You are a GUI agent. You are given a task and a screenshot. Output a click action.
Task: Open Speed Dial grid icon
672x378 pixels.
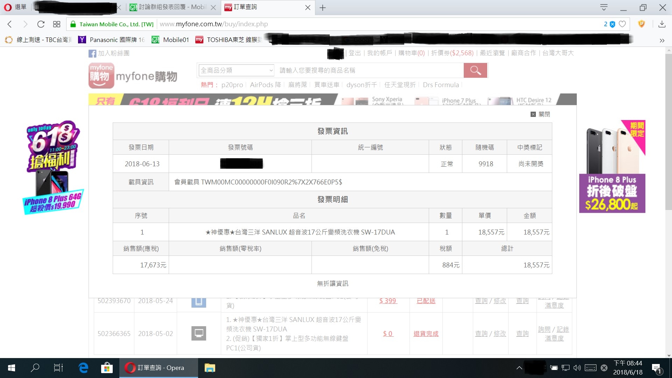[57, 24]
